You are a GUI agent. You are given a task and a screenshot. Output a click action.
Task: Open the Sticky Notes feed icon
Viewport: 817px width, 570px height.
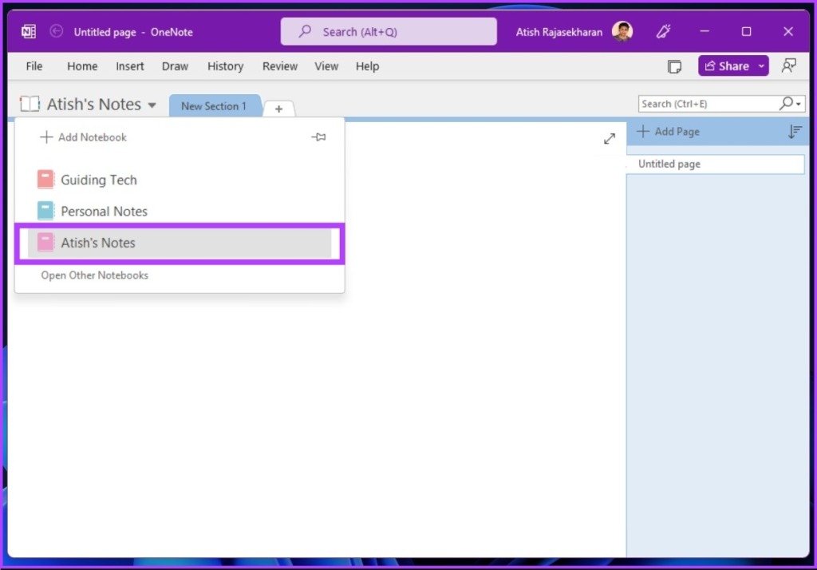pos(674,66)
